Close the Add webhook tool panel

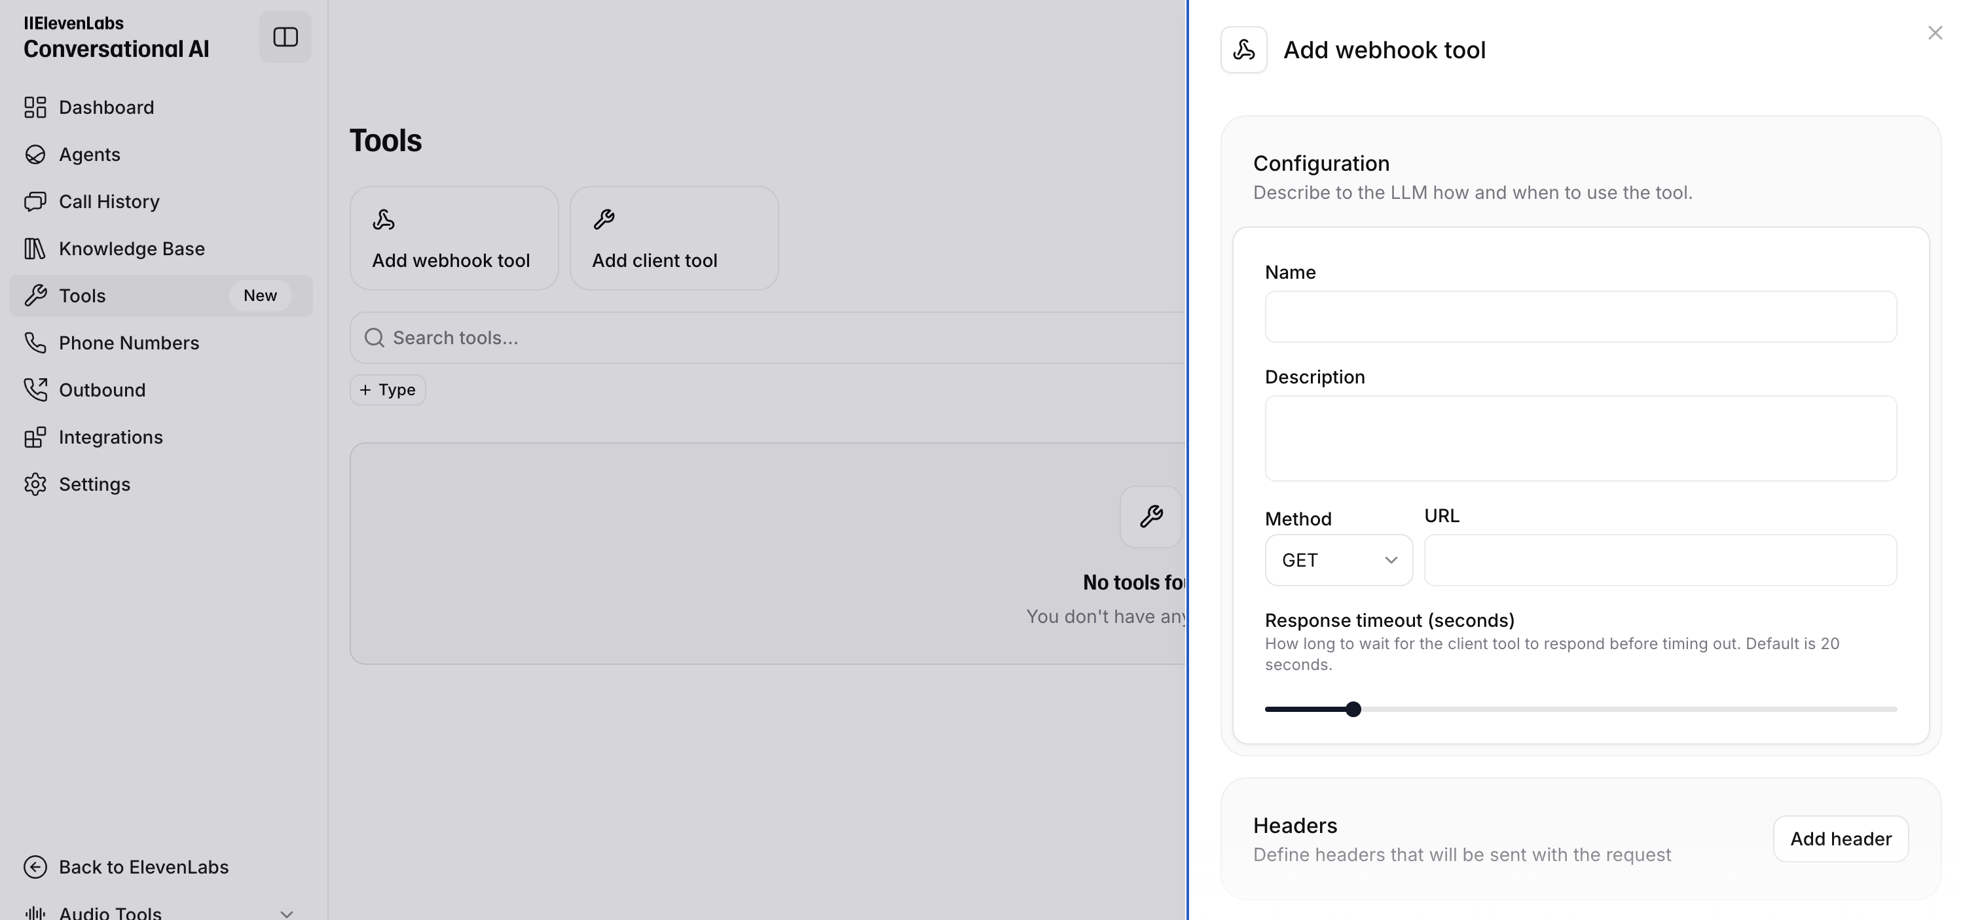tap(1935, 33)
